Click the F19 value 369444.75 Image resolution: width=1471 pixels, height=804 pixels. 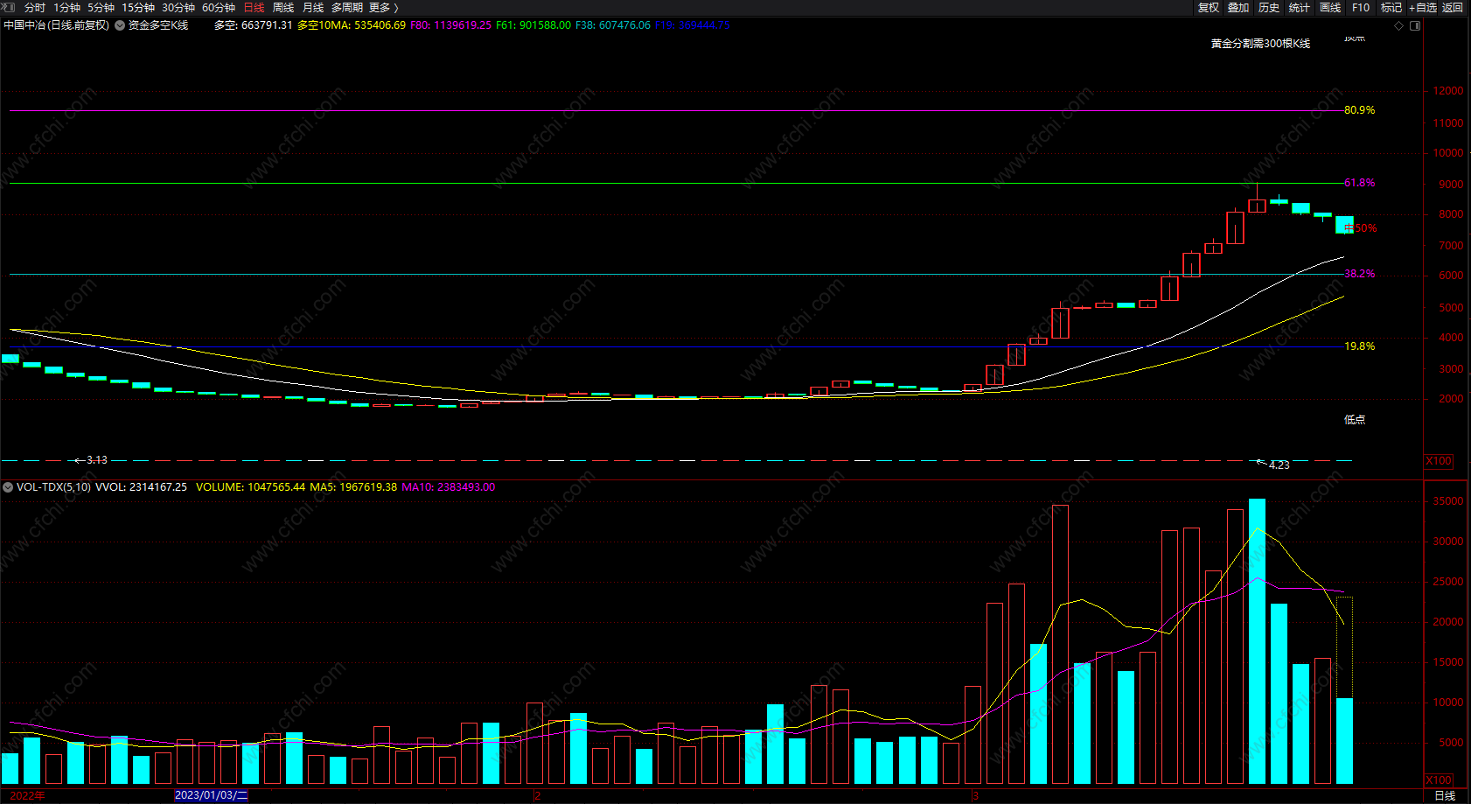tap(704, 25)
